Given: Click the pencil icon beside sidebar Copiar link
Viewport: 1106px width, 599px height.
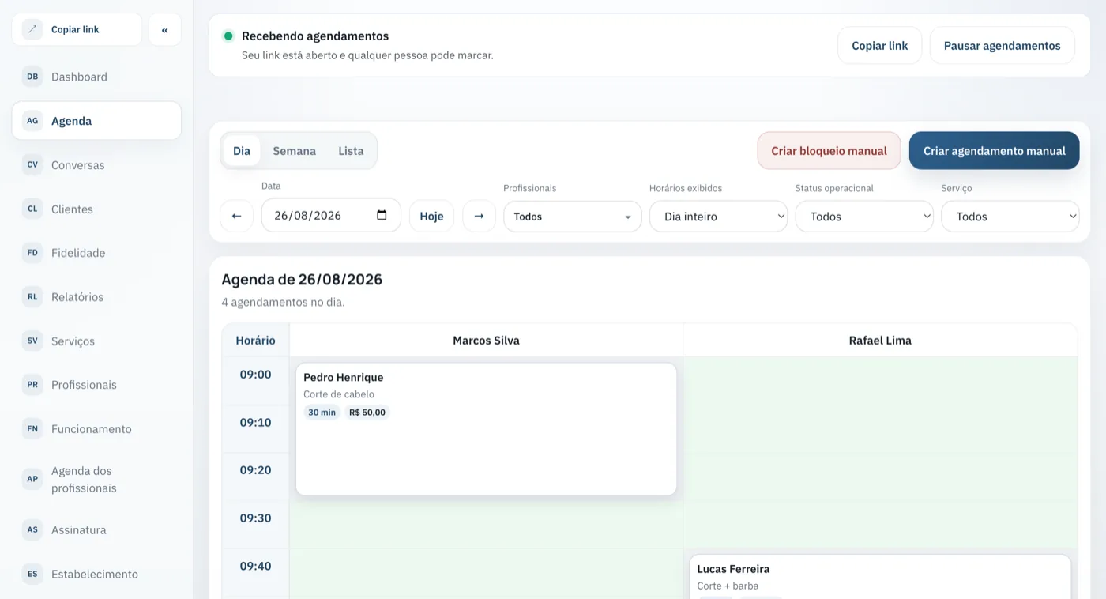Looking at the screenshot, I should click(x=32, y=29).
